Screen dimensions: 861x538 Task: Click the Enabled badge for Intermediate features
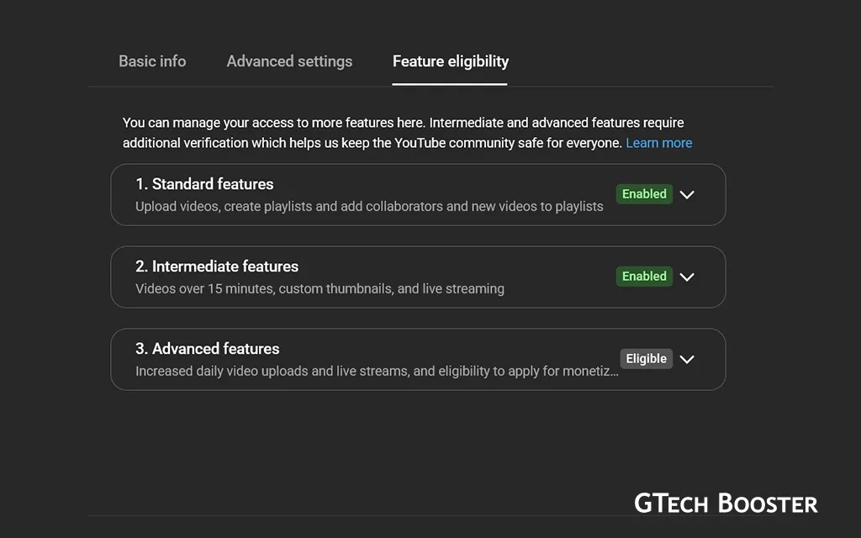pyautogui.click(x=644, y=277)
